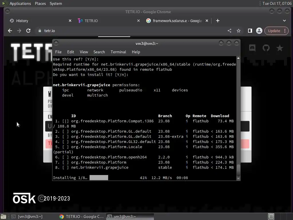Open Chrome three-dot menu
293x220 pixels.
tap(285, 31)
